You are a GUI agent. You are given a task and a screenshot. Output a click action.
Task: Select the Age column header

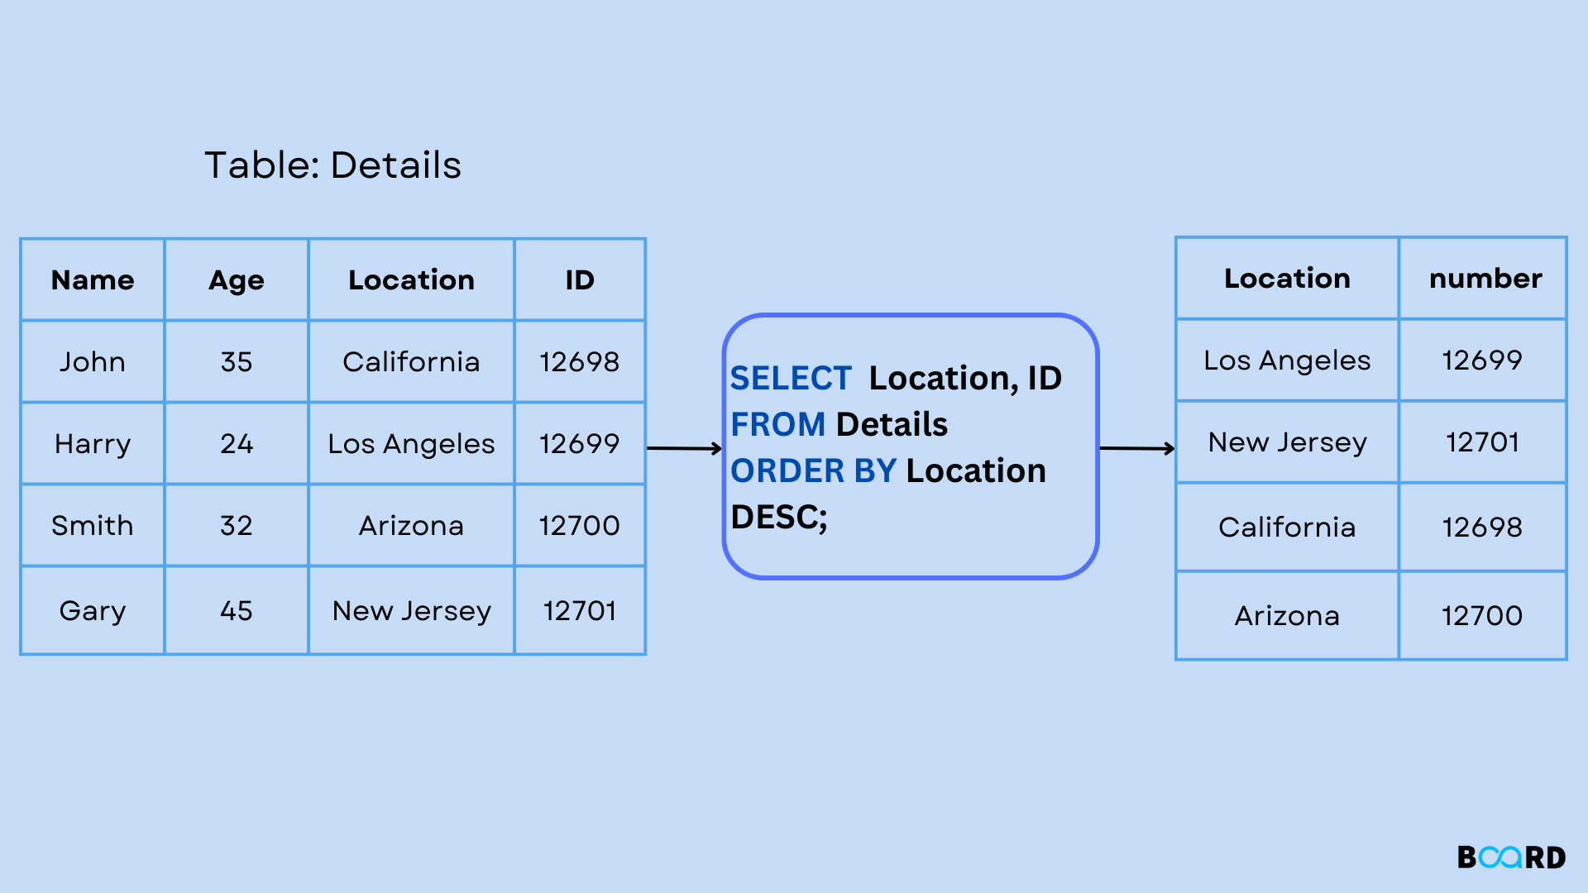tap(237, 280)
